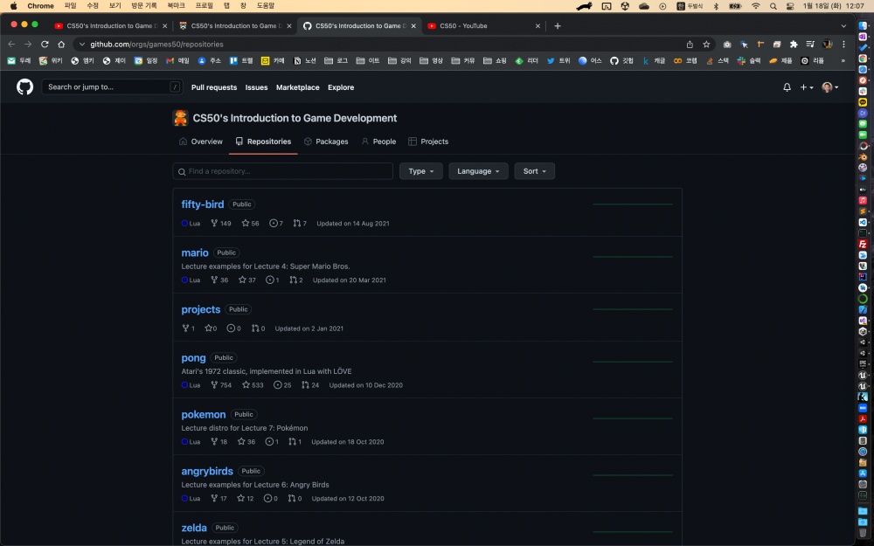Click fifty-bird's activity sparkline graph
The width and height of the screenshot is (874, 546).
(633, 204)
